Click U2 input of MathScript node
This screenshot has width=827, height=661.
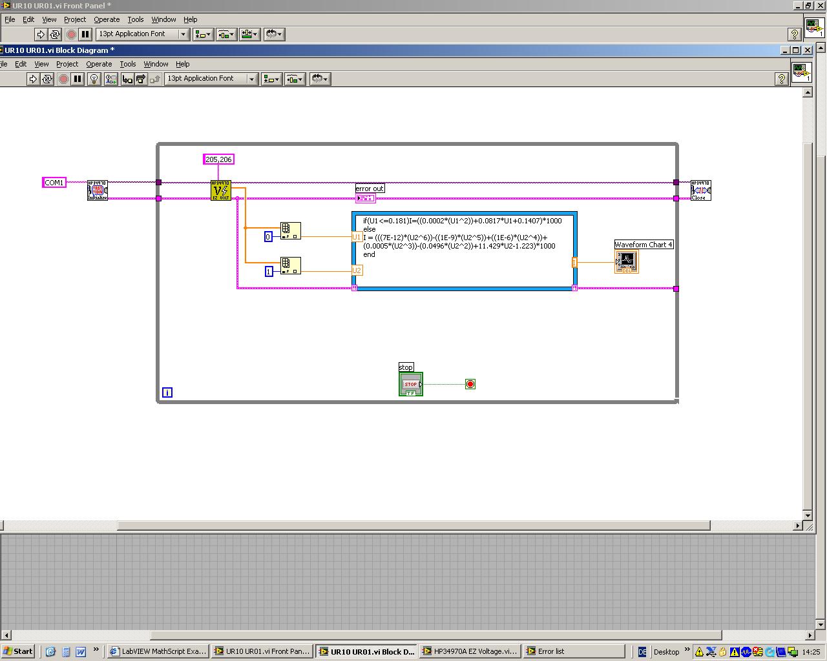[357, 270]
